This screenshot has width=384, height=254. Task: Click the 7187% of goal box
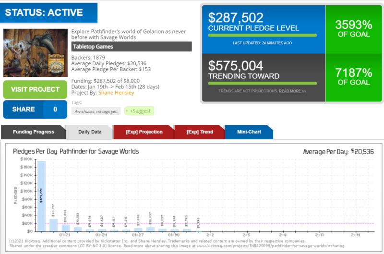[354, 77]
